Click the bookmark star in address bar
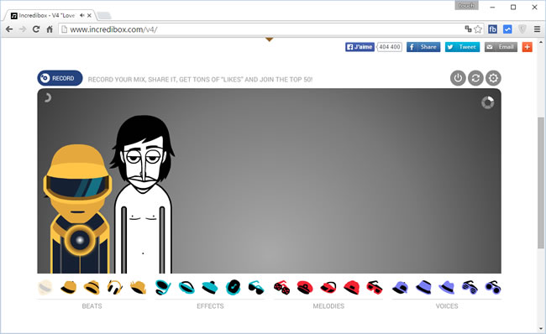The image size is (546, 334). (x=478, y=29)
